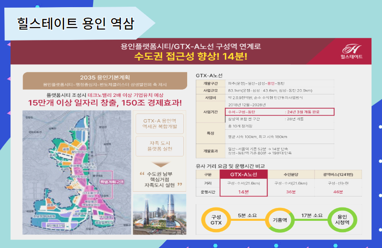The height and width of the screenshot is (248, 382).
Task: Click the 17분 소요 label
Action: [x=312, y=216]
